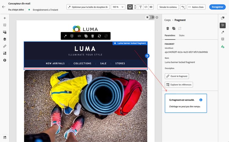
Task: Click the Corps breadcrumb
Action: point(167,20)
